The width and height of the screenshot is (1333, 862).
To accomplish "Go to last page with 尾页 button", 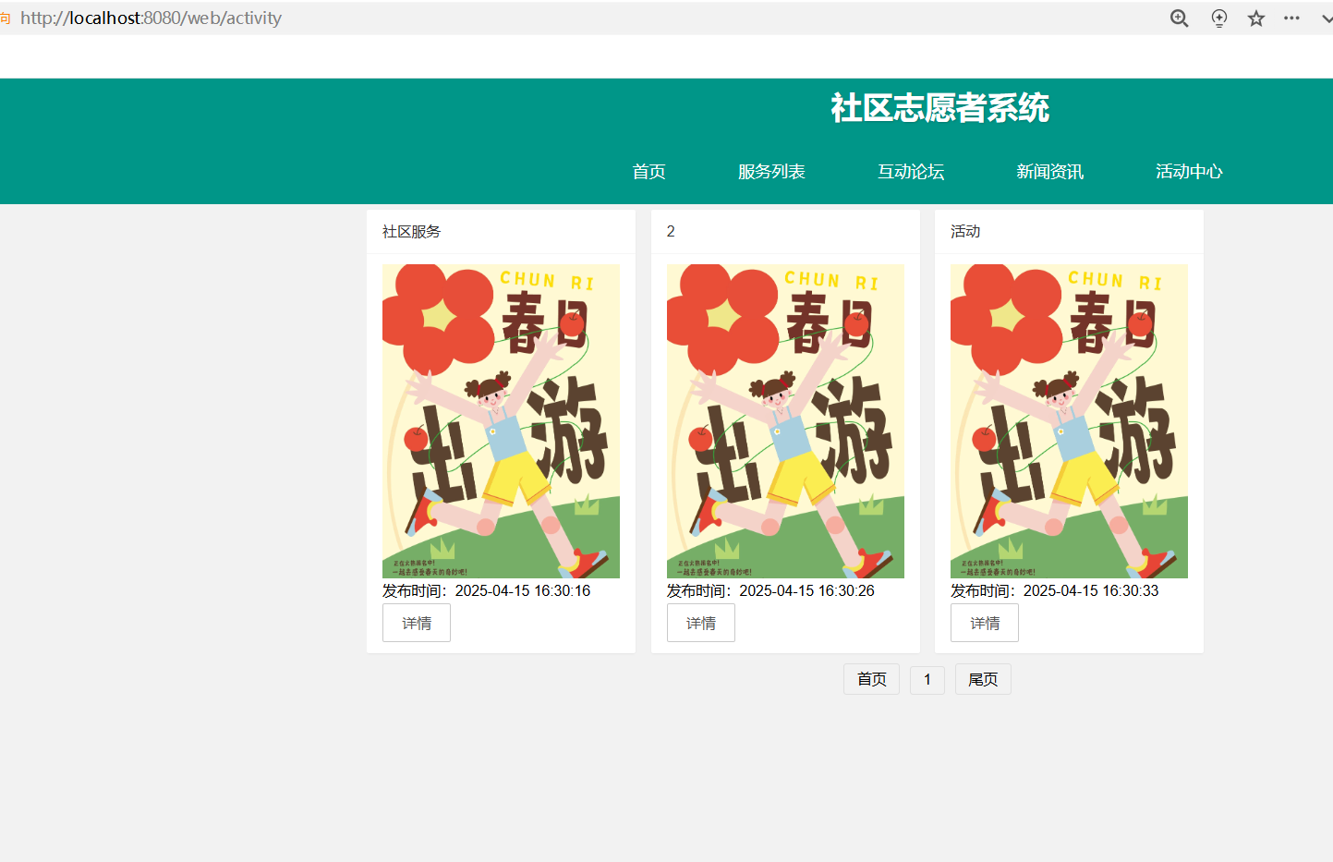I will click(x=983, y=679).
